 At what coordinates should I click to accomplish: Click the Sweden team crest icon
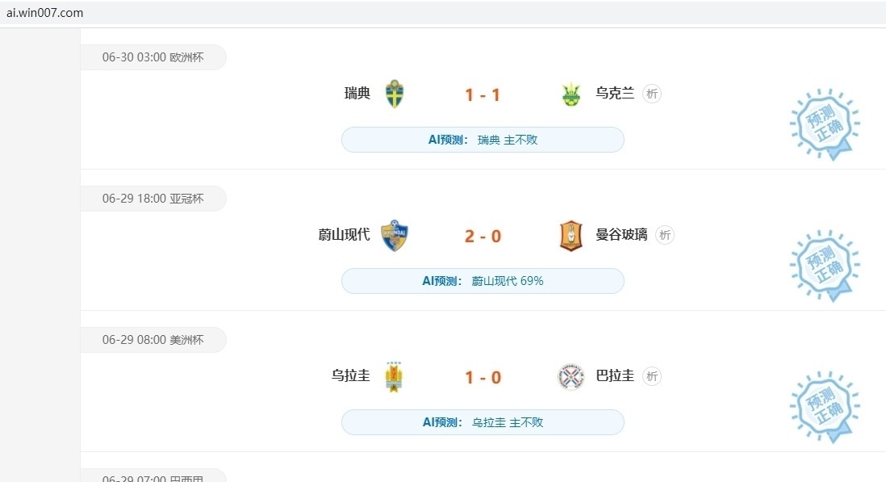tap(394, 94)
